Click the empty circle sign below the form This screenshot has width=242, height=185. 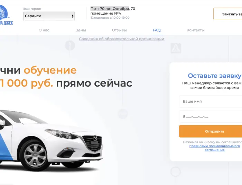176,172
